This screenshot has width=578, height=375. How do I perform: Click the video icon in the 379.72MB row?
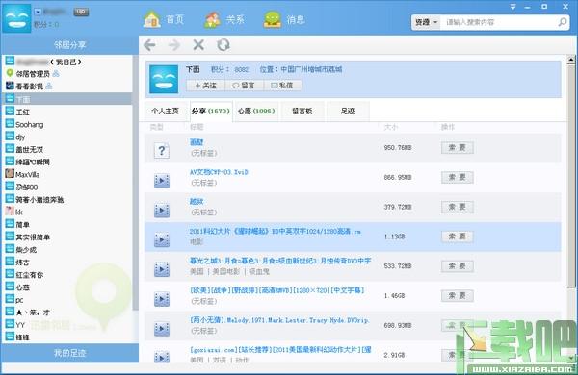[162, 211]
